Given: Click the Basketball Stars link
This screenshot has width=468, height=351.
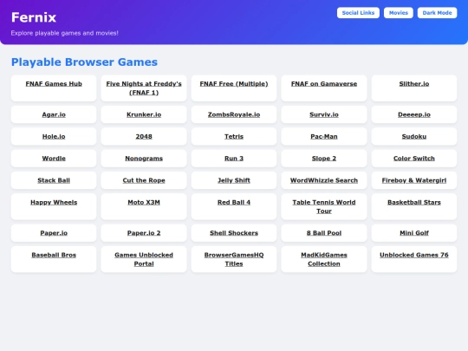Looking at the screenshot, I should coord(414,202).
